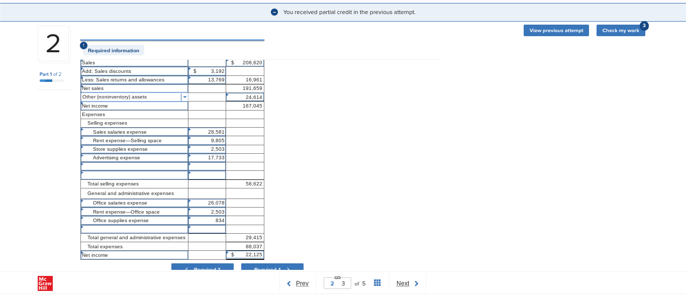Edit the rent office space 2,503 field
Screen dimensions: 686x295
[207, 212]
